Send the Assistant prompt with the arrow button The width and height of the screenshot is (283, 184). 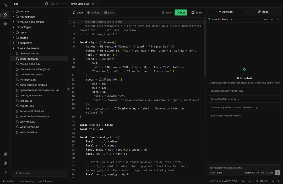click(277, 173)
